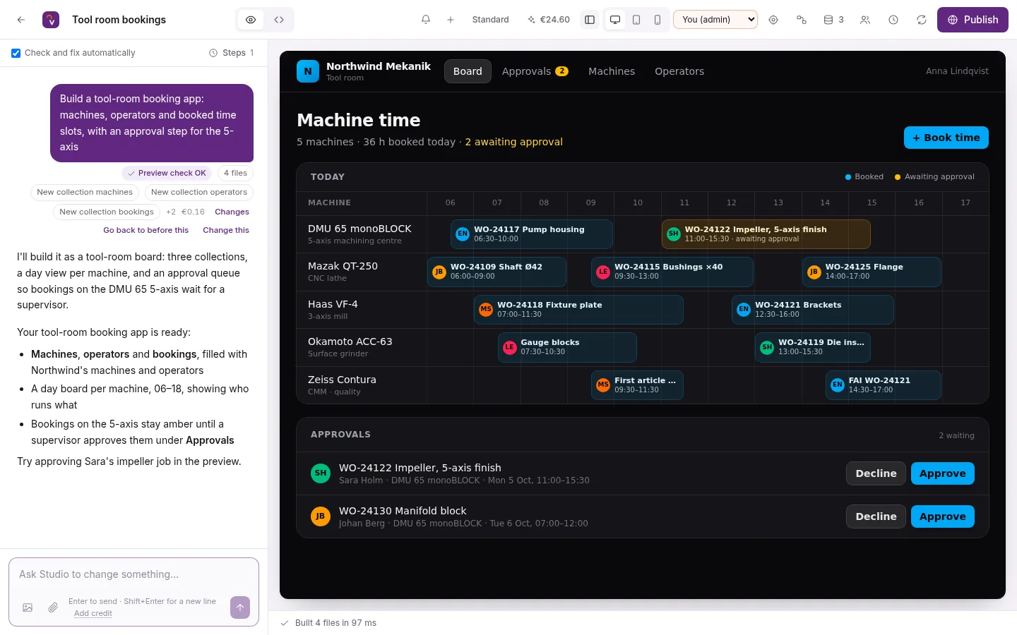Uncheck Check and fix automatically
1017x635 pixels.
coord(16,53)
